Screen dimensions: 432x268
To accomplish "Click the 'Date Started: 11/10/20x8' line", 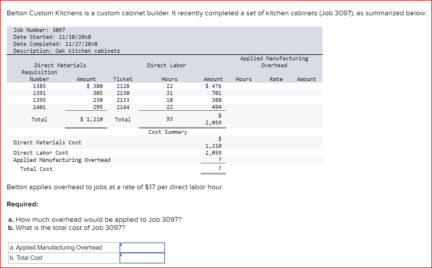I will (x=52, y=37).
